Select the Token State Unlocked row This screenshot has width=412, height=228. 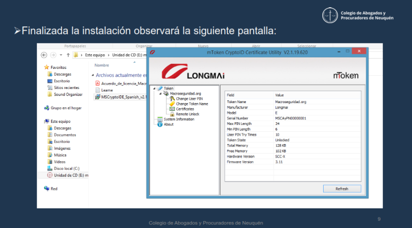[293, 140]
